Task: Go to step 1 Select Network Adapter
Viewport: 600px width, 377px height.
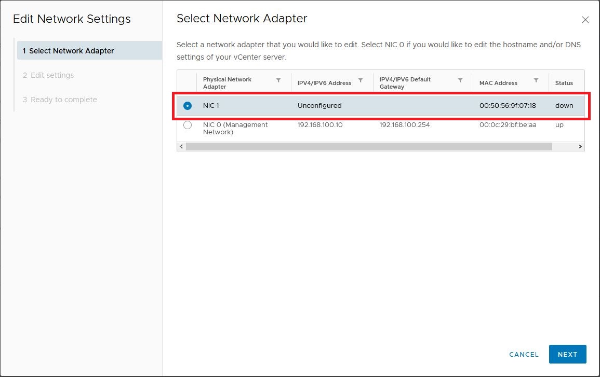Action: point(89,50)
